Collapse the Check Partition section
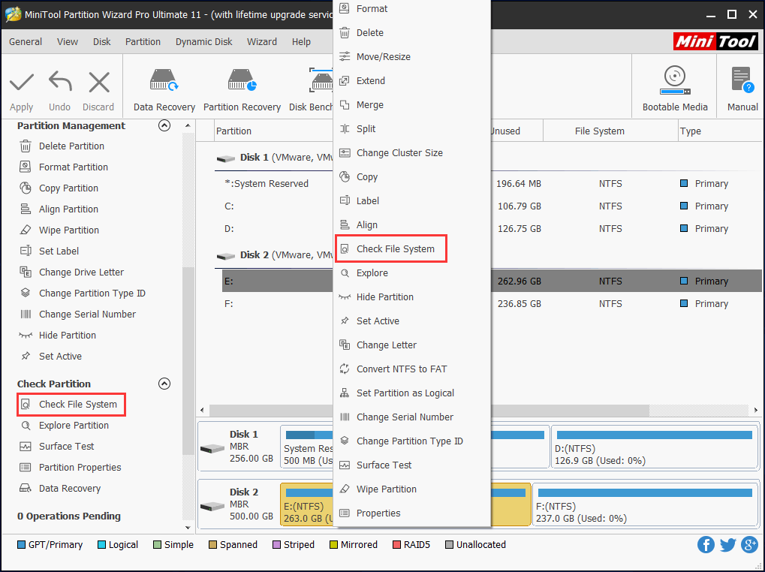Screen dimensions: 765x572 coord(164,384)
